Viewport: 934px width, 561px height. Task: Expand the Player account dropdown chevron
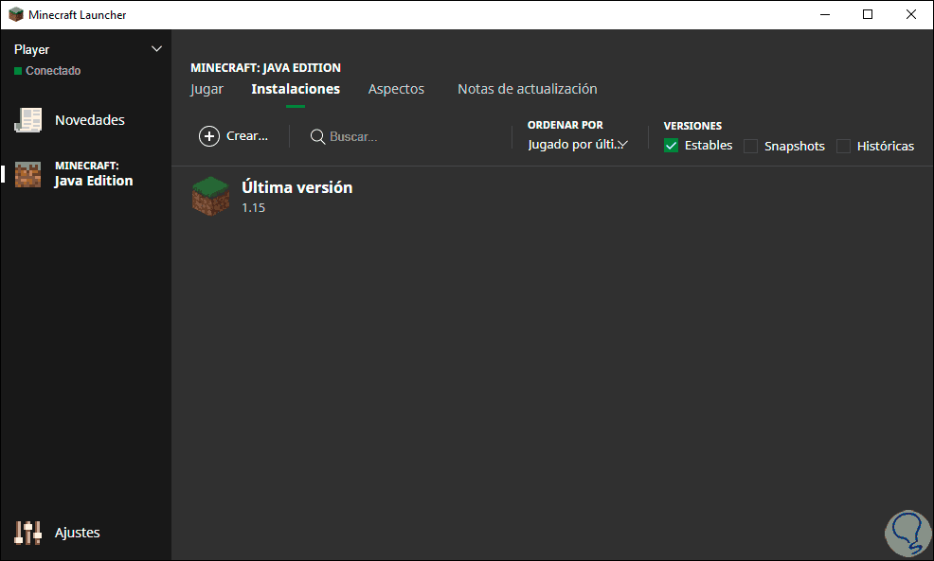point(156,49)
